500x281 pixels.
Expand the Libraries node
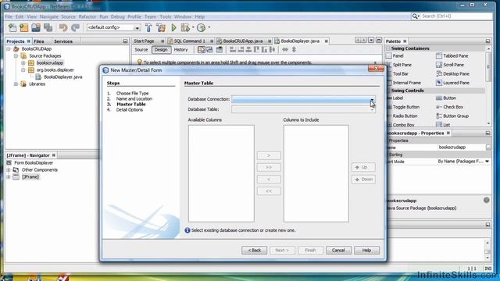tap(16, 84)
